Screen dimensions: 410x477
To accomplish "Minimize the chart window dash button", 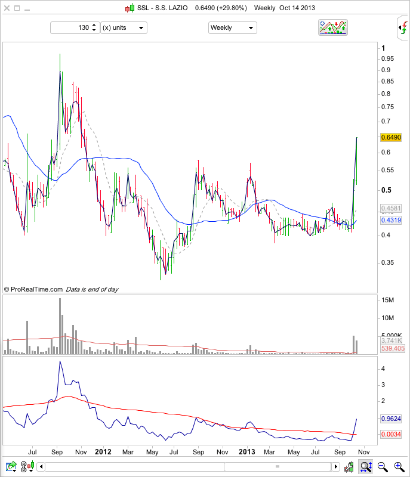I will 27,10.
